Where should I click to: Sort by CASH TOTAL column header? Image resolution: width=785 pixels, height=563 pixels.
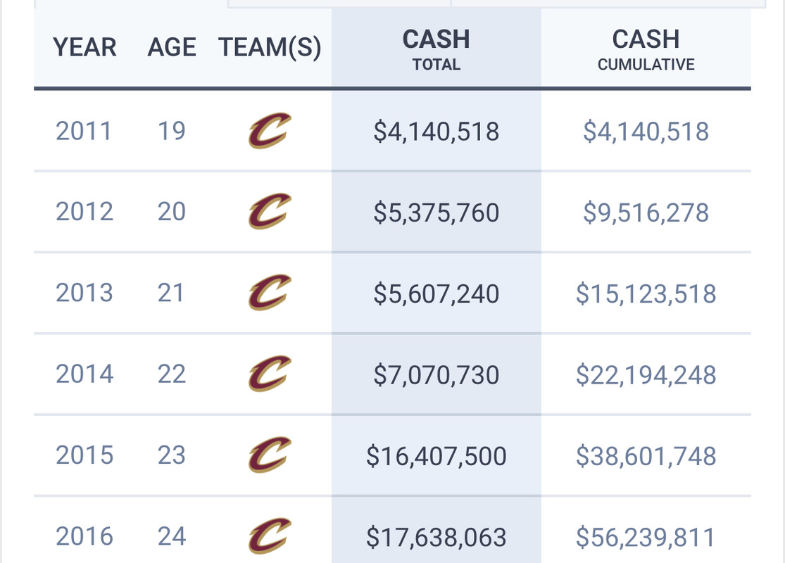[x=436, y=49]
